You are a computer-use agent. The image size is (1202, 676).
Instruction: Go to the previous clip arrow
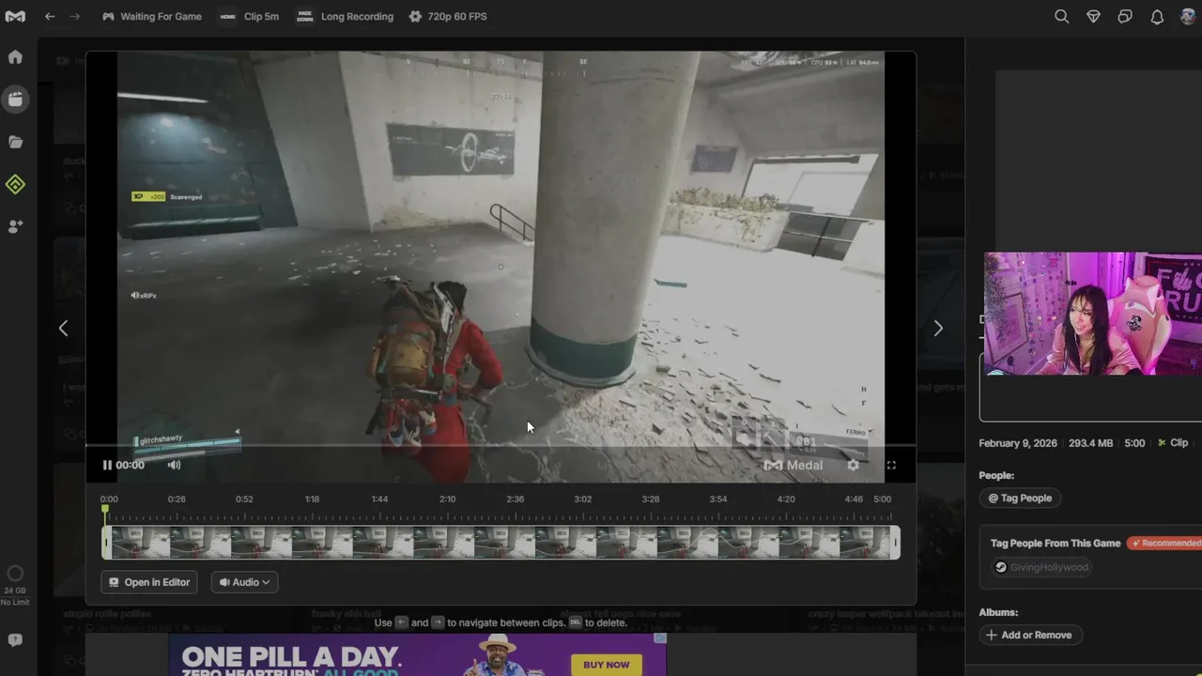[x=63, y=328]
